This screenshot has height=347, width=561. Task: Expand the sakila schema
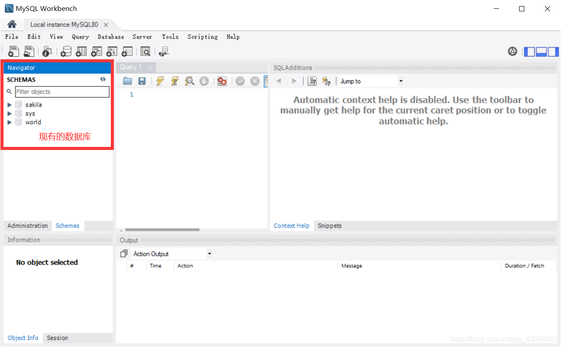click(10, 105)
